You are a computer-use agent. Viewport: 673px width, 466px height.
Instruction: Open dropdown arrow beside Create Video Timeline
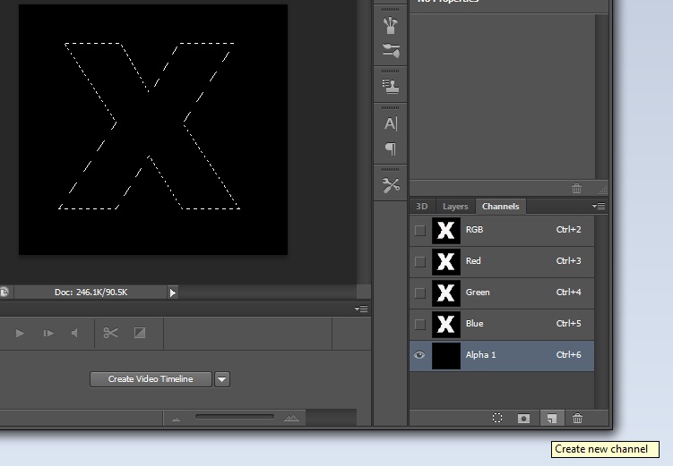click(222, 379)
